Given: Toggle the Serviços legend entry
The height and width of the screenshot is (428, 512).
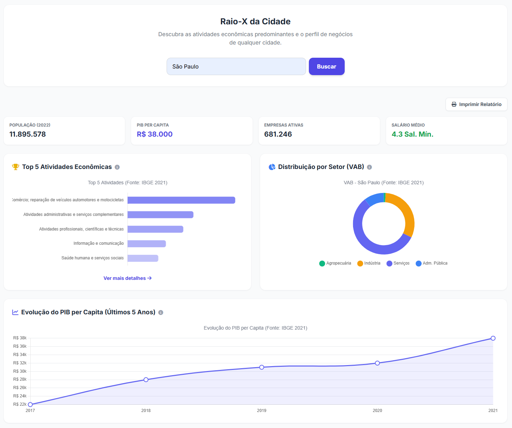Looking at the screenshot, I should (x=398, y=263).
